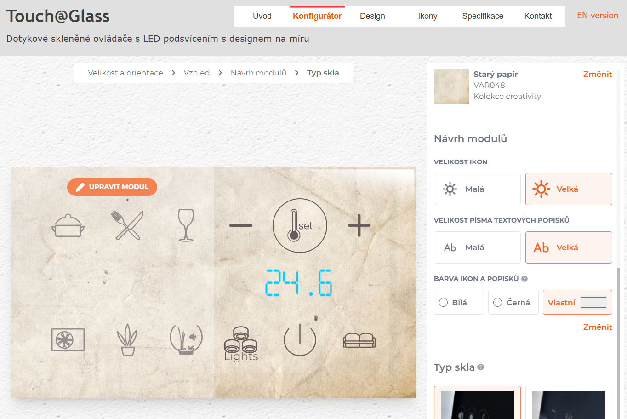Click the cooking pot icon on the panel
627x419 pixels.
click(68, 225)
